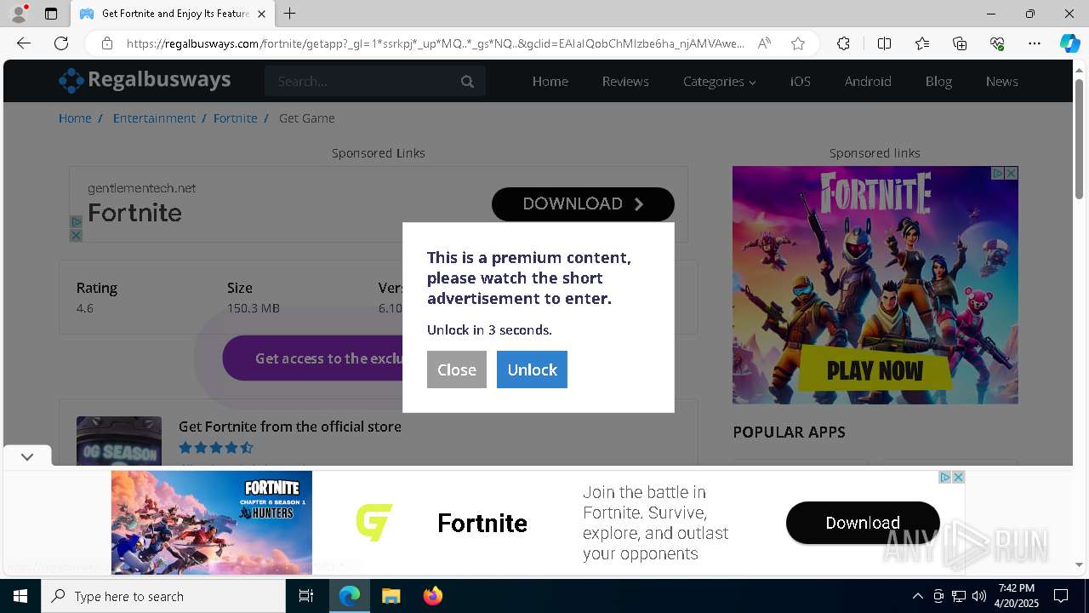
Task: Click the search magnifier icon
Action: 467,82
